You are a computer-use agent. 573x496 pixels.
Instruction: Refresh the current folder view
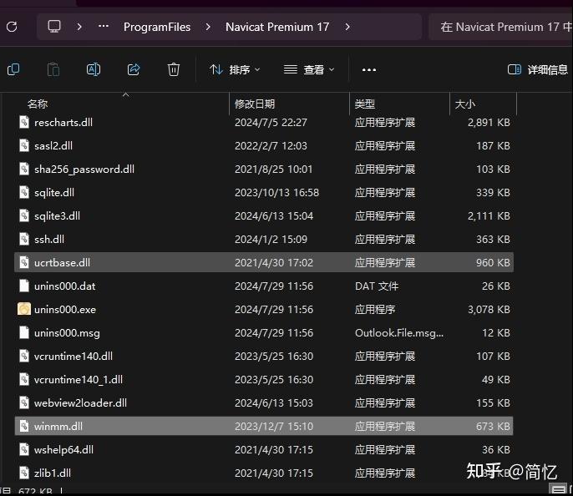tap(12, 27)
